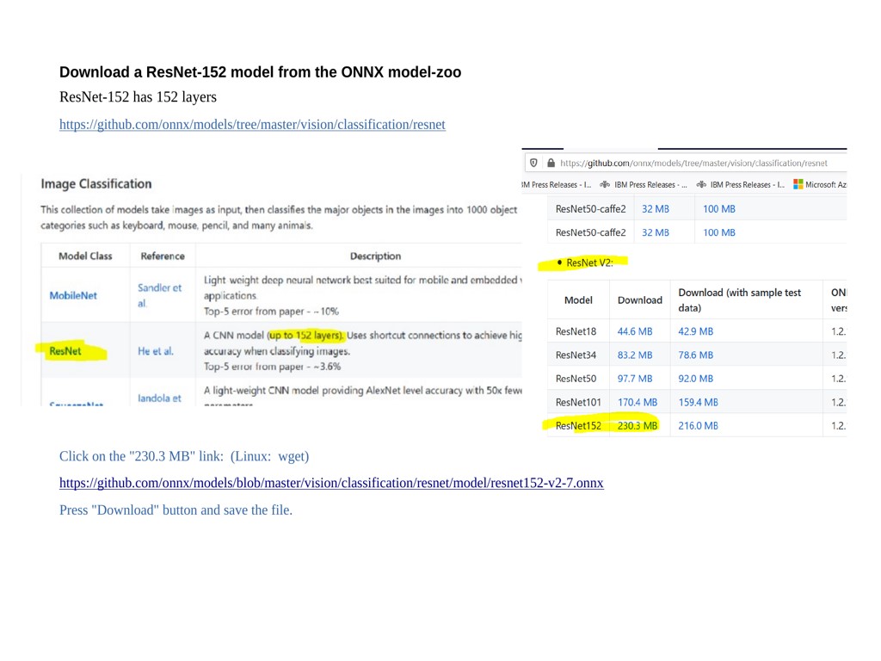
Task: Open the Microsoft Azure bookmark icon
Action: 798,184
